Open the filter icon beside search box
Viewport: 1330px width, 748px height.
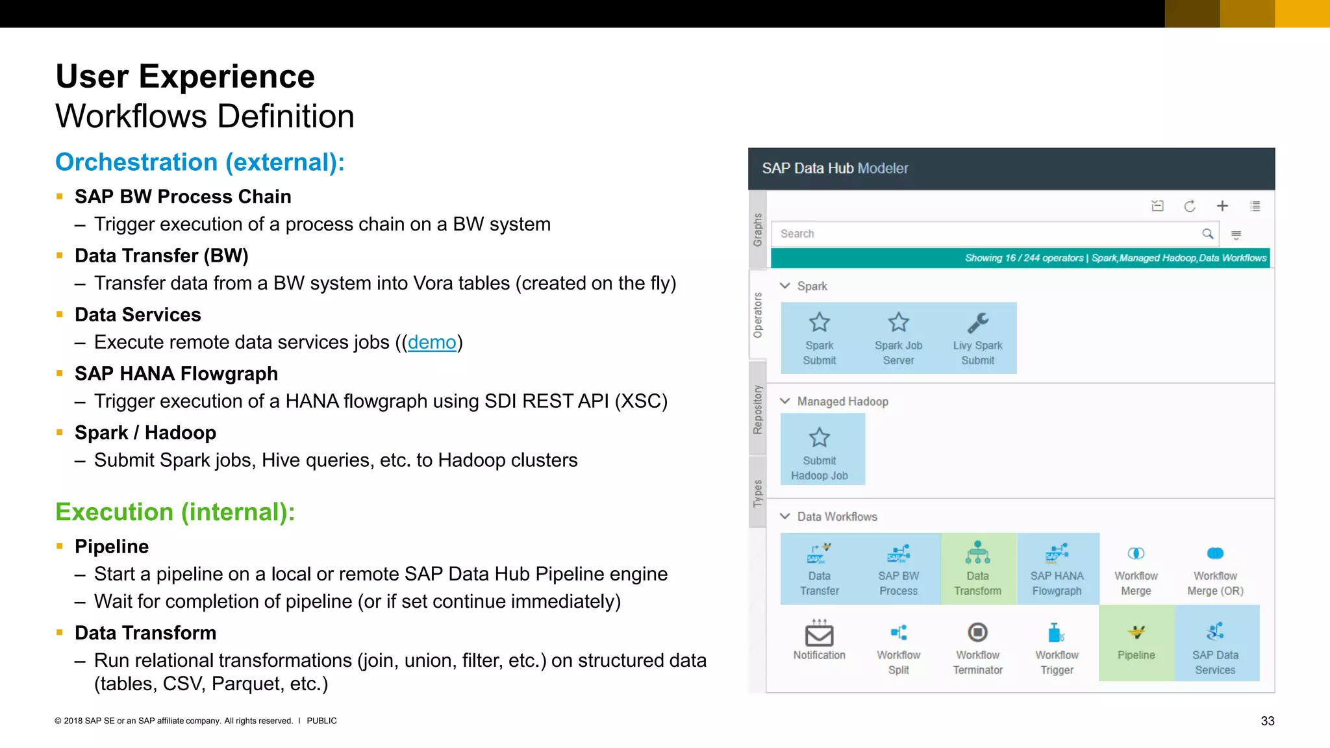click(1236, 234)
